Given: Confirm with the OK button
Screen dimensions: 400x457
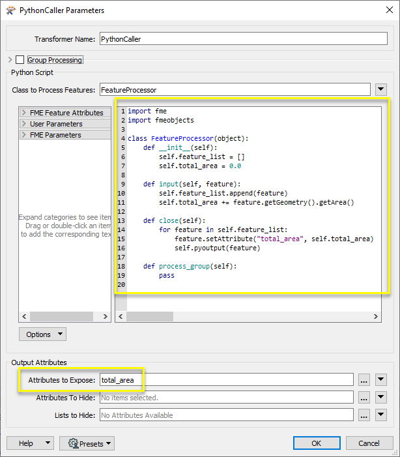Looking at the screenshot, I should click(x=317, y=443).
